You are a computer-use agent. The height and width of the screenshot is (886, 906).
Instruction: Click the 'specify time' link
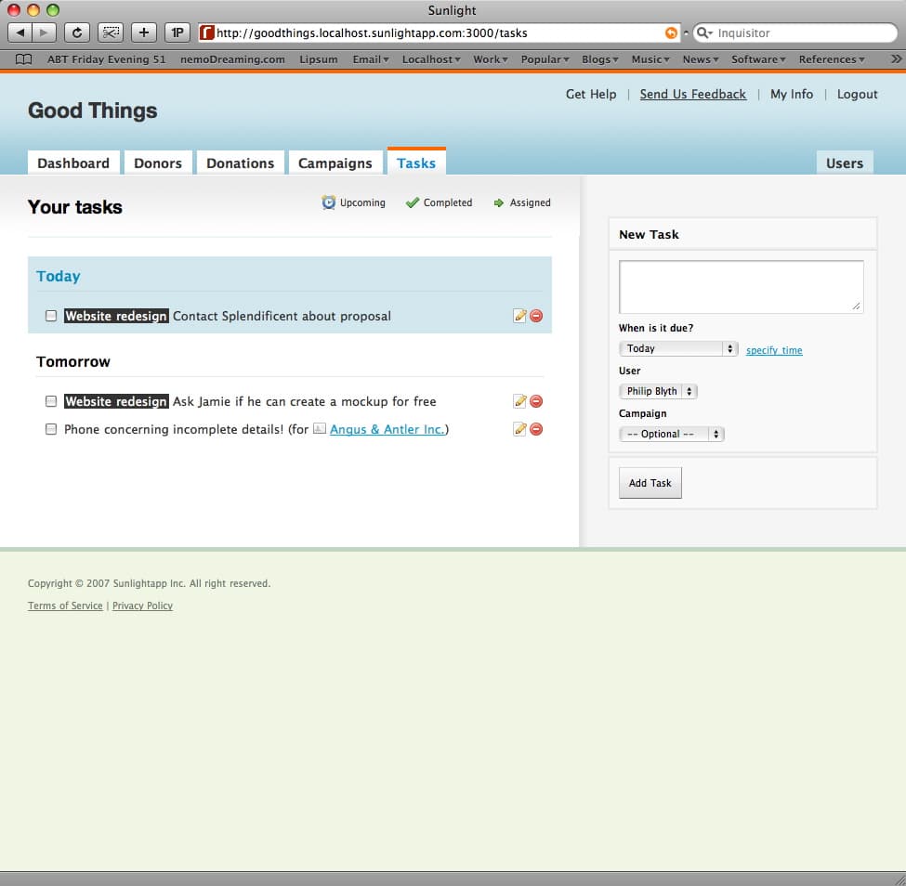point(774,350)
